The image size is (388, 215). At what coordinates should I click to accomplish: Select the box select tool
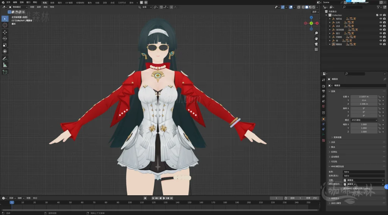pos(5,19)
